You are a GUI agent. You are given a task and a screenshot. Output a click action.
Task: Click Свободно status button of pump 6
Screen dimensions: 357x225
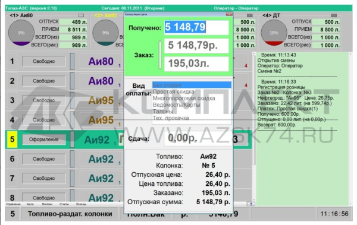click(43, 159)
